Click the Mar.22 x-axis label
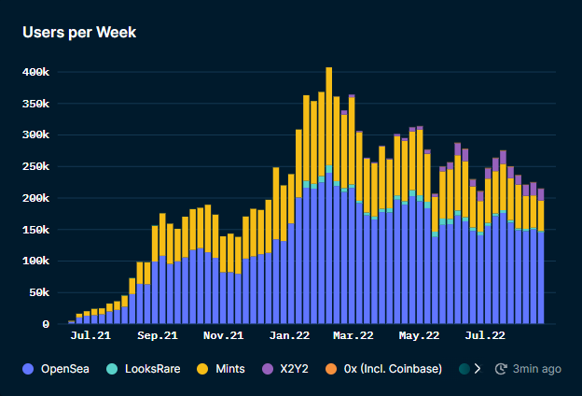Viewport: 582px width, 396px height. coord(353,334)
